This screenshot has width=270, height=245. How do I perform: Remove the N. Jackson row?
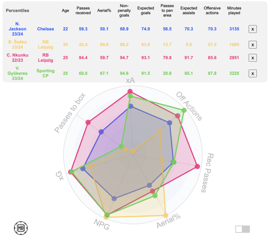point(253,29)
